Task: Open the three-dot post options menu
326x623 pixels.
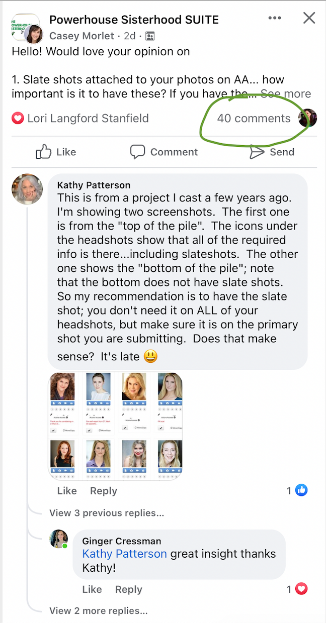Action: click(x=275, y=18)
